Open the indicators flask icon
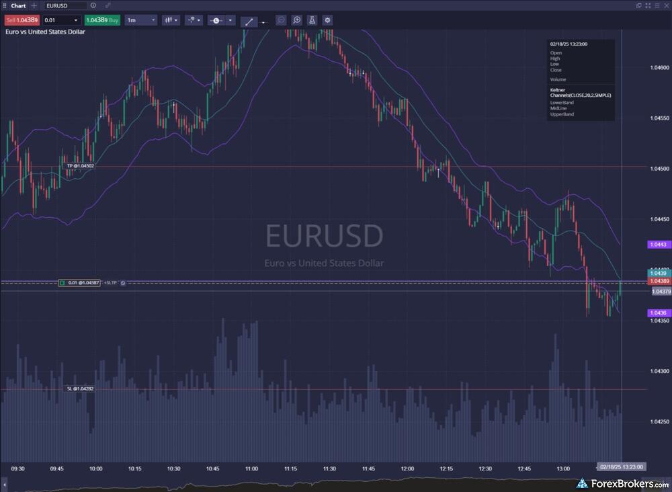This screenshot has width=672, height=492. tap(312, 20)
